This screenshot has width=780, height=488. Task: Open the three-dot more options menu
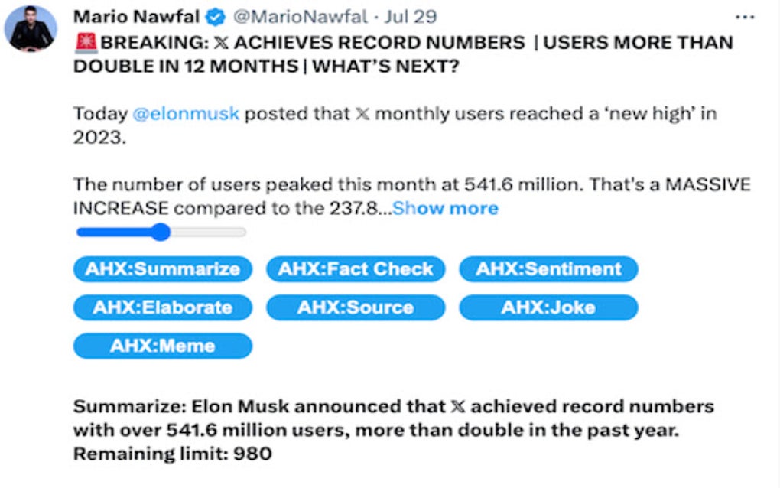[743, 18]
